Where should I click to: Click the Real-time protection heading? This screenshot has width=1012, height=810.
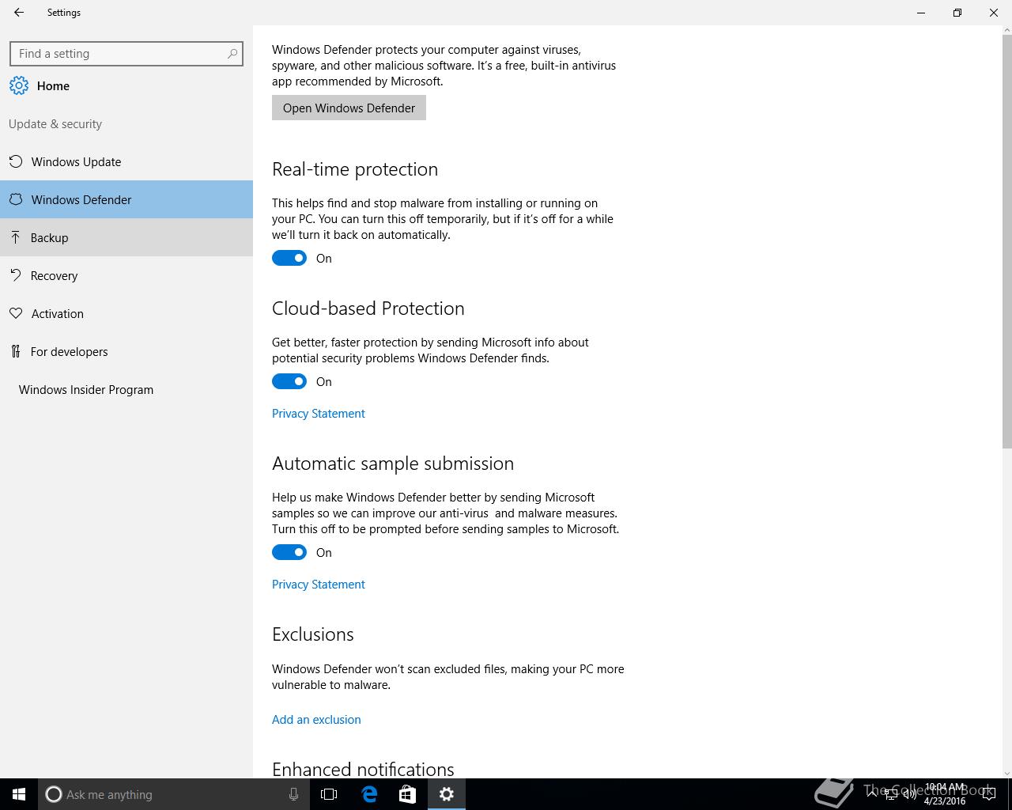355,169
